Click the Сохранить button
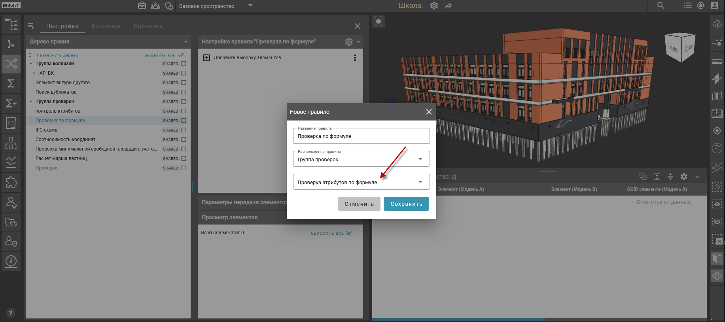 (406, 204)
